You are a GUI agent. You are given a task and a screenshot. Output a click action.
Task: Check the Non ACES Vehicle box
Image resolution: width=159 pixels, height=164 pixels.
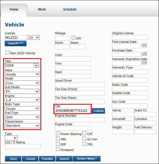pyautogui.click(x=8, y=53)
